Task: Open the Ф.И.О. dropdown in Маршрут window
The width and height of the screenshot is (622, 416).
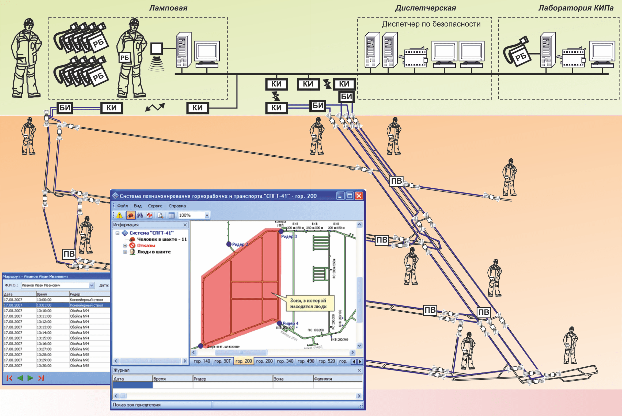Action: pos(92,285)
